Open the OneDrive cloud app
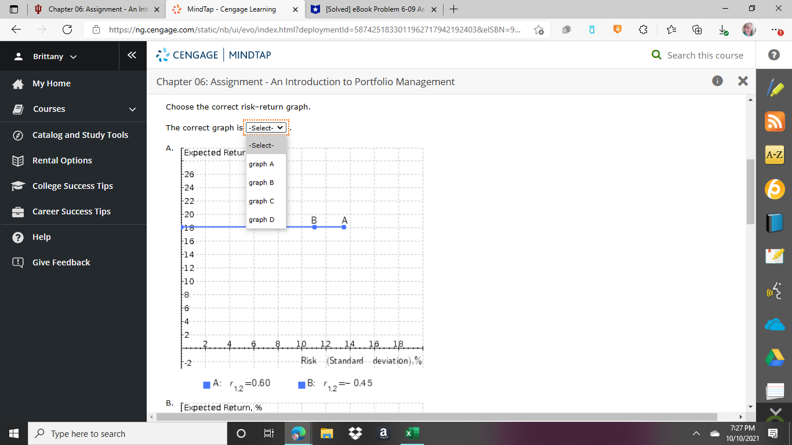Screen dimensions: 792x445 point(774,324)
